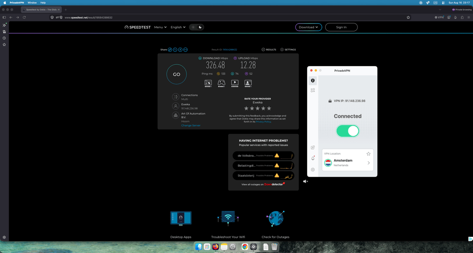
Task: Open the result ID 19564288632 link
Action: [x=230, y=49]
